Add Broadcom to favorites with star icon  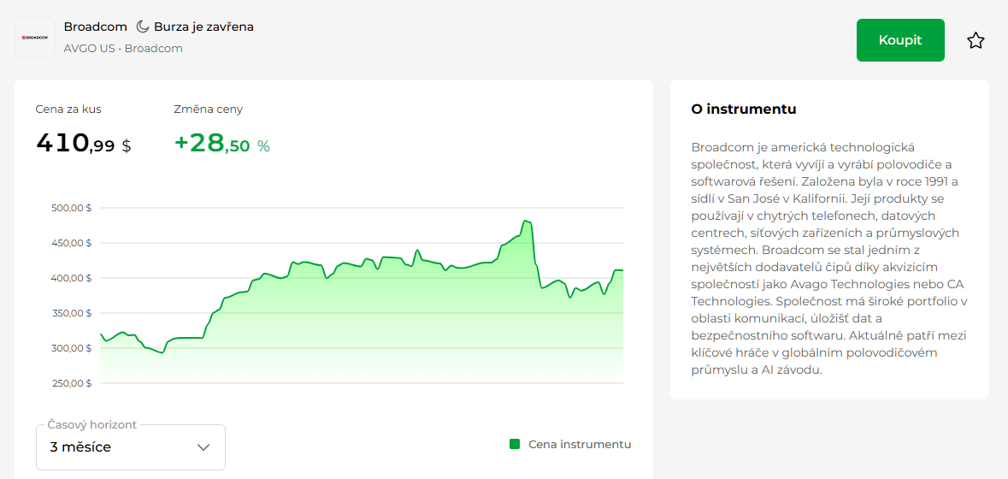[x=976, y=40]
